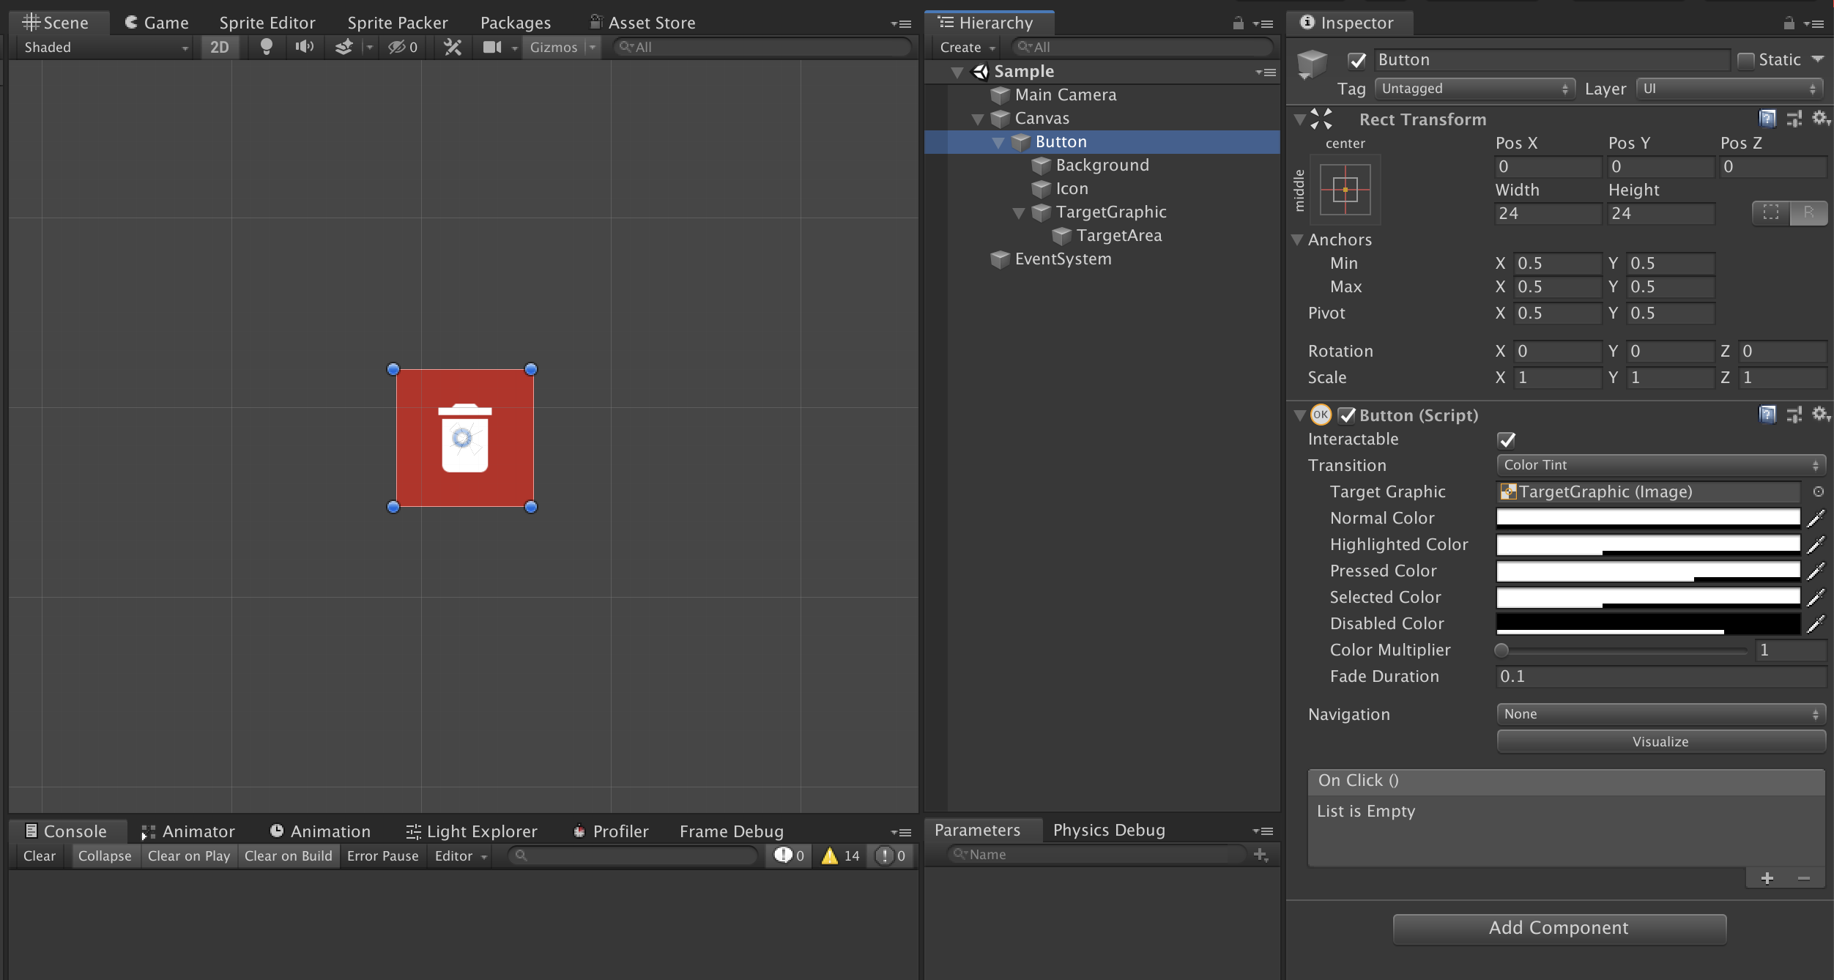1834x980 pixels.
Task: Enable the Static checkbox
Action: (1746, 60)
